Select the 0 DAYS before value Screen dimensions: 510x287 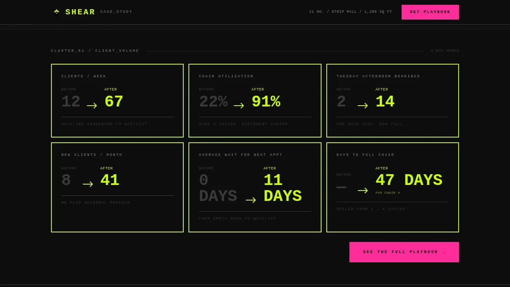(x=218, y=188)
